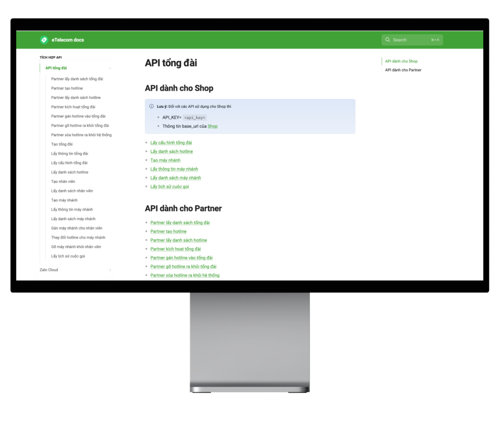The width and height of the screenshot is (501, 427).
Task: Open Lấy lịch sử cuộc gọi content link
Action: click(169, 187)
